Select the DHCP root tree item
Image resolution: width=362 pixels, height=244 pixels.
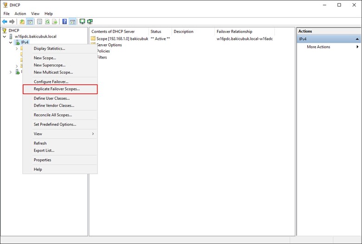point(13,30)
